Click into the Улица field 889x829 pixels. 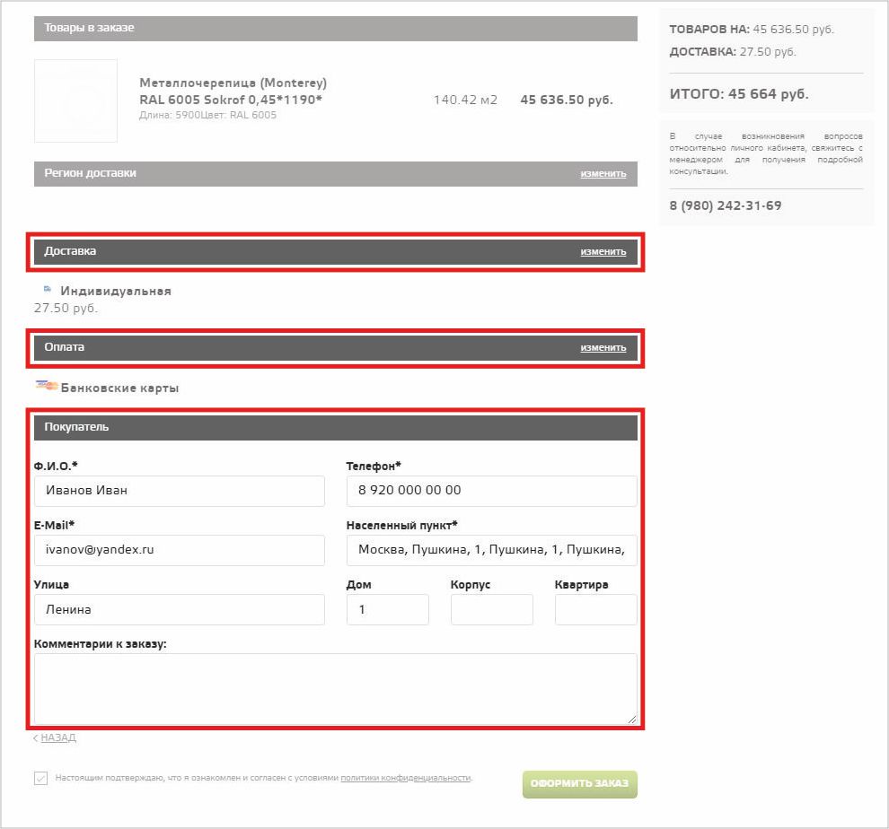click(x=180, y=609)
